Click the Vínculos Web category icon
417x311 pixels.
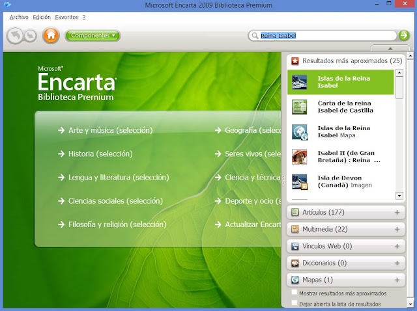295,246
